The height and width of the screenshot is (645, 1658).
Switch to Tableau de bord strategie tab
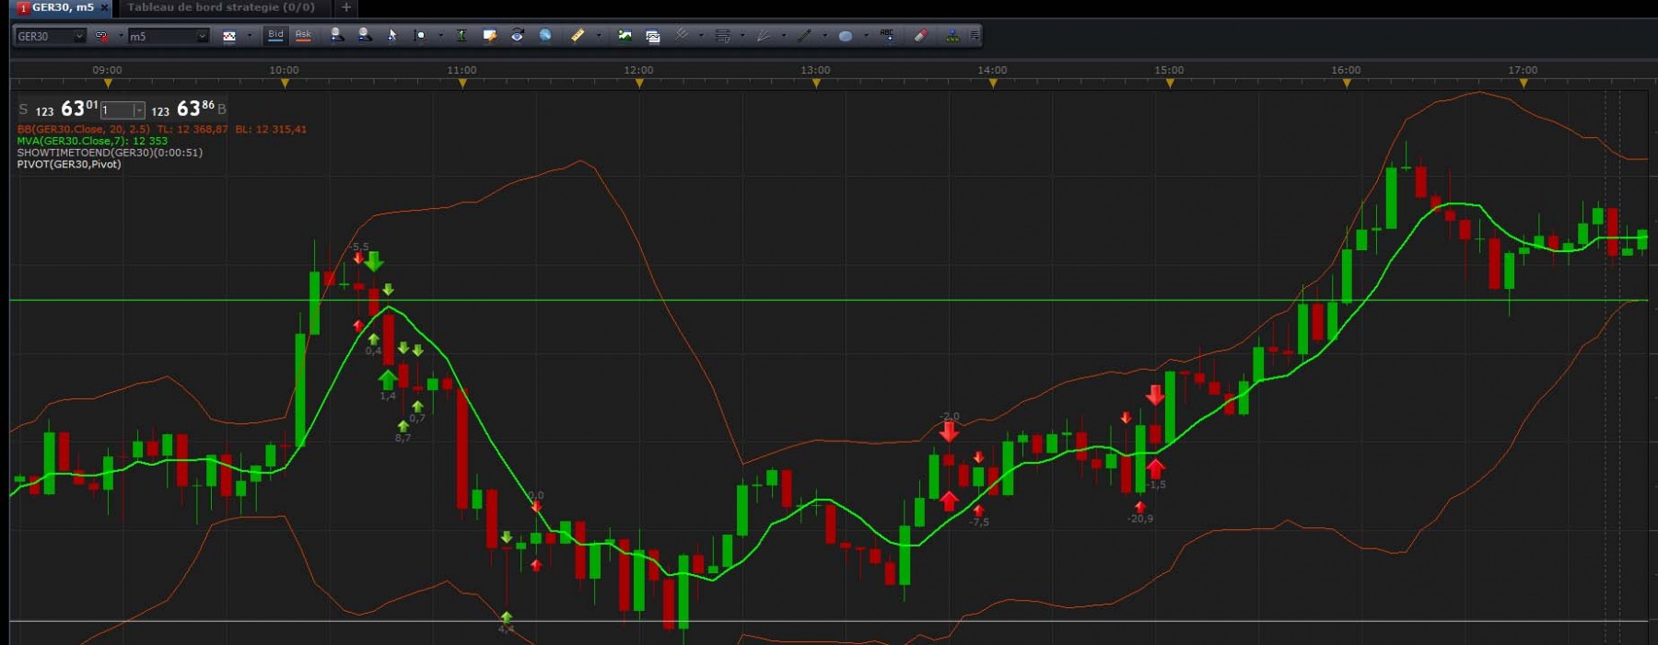[x=221, y=7]
